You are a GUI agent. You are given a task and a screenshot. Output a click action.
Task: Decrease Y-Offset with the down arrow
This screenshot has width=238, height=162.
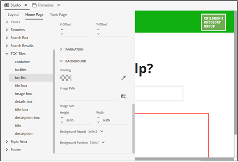tap(98, 34)
